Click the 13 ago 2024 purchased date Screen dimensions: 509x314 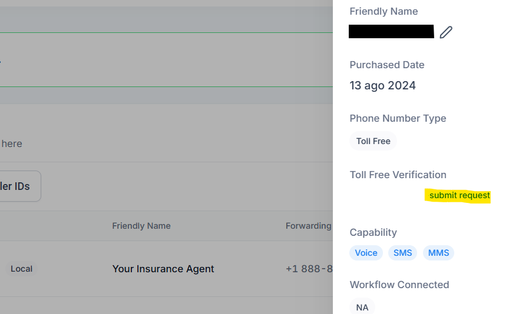point(382,85)
